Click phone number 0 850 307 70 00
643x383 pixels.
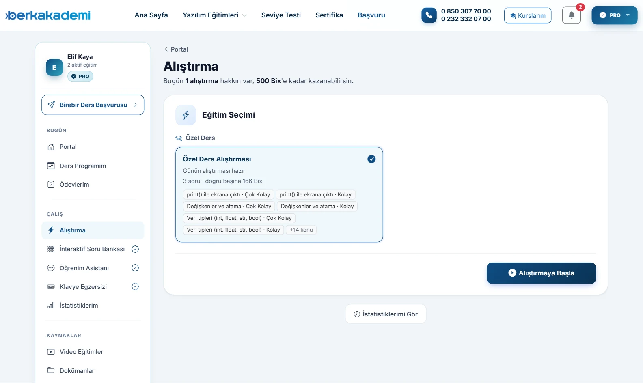(466, 11)
